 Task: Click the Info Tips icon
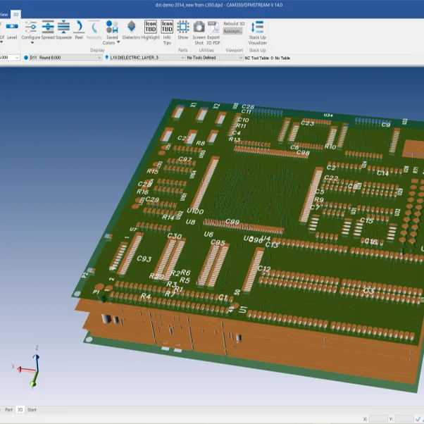pos(167,27)
